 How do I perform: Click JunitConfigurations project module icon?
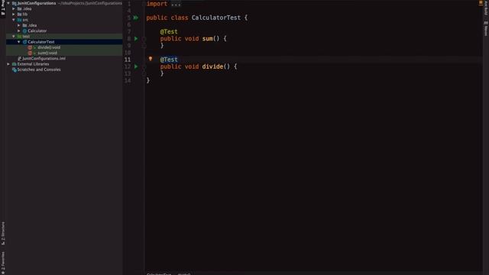14,3
